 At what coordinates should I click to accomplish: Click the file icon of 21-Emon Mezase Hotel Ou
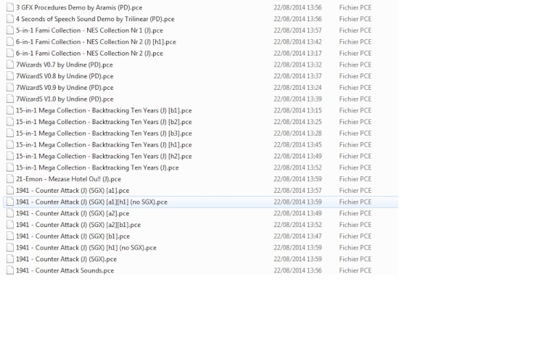pyautogui.click(x=10, y=179)
